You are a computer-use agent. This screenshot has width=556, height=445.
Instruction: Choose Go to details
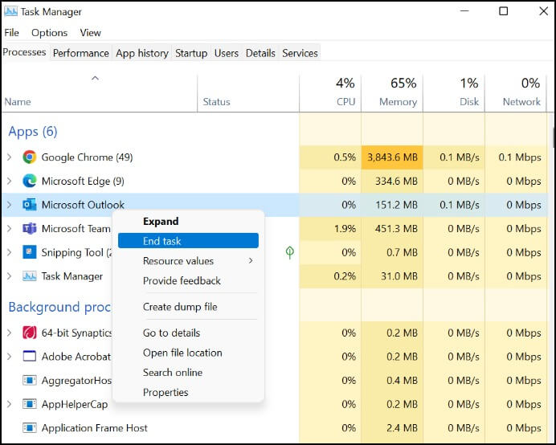click(x=188, y=333)
